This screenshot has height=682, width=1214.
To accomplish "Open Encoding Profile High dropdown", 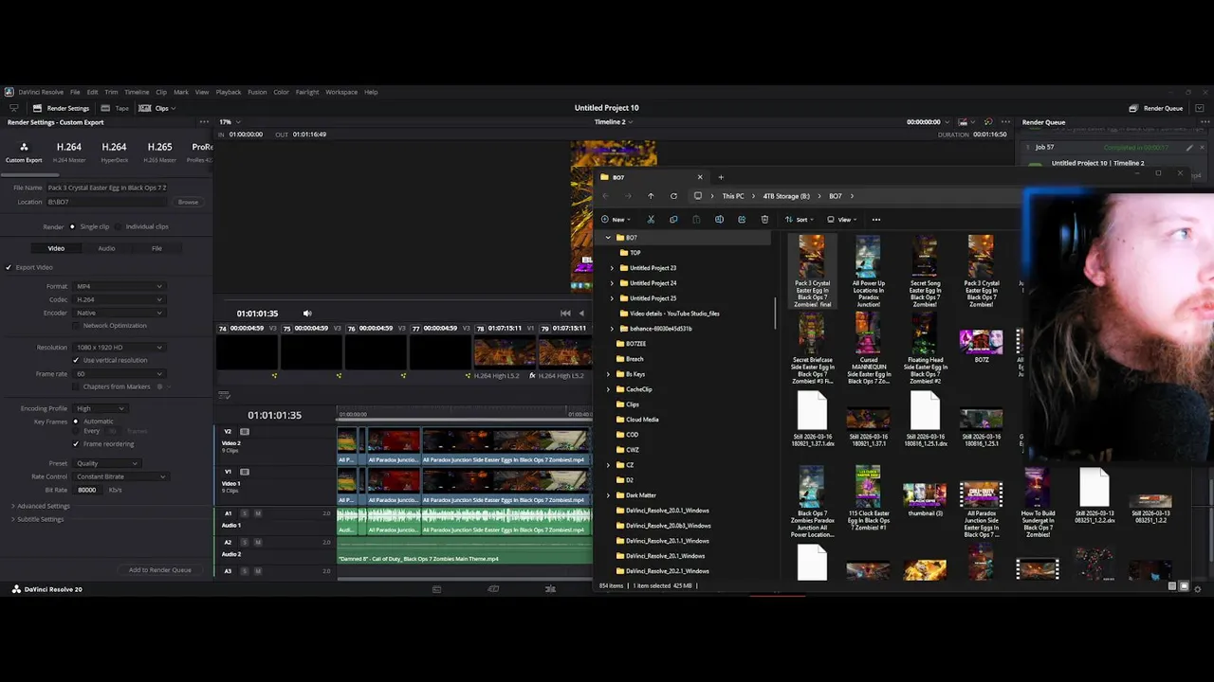I will (100, 408).
